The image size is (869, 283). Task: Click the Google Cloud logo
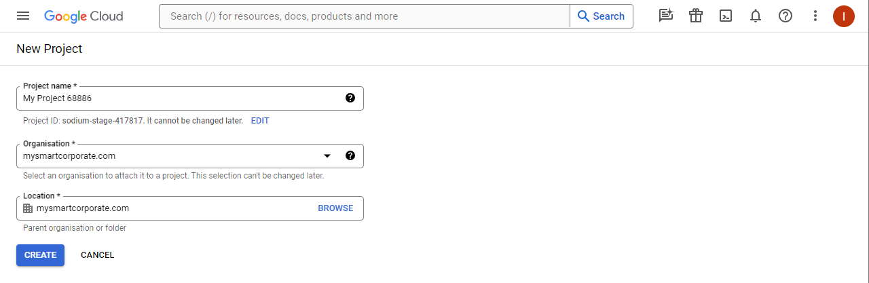(84, 16)
